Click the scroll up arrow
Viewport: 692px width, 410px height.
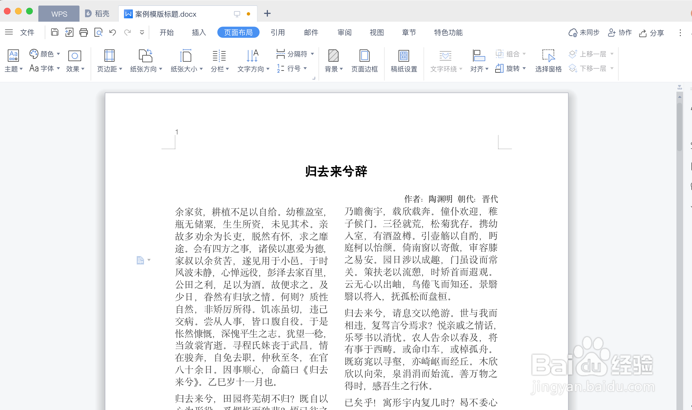[x=679, y=97]
